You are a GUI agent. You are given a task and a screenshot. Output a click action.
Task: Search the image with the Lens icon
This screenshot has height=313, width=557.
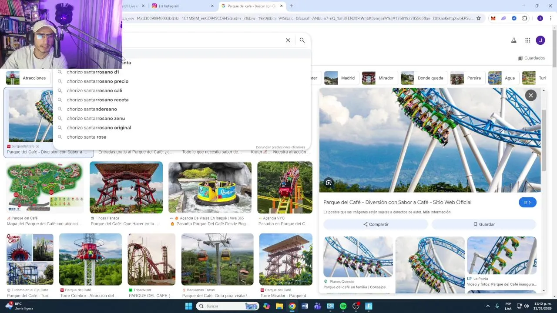coord(329,183)
